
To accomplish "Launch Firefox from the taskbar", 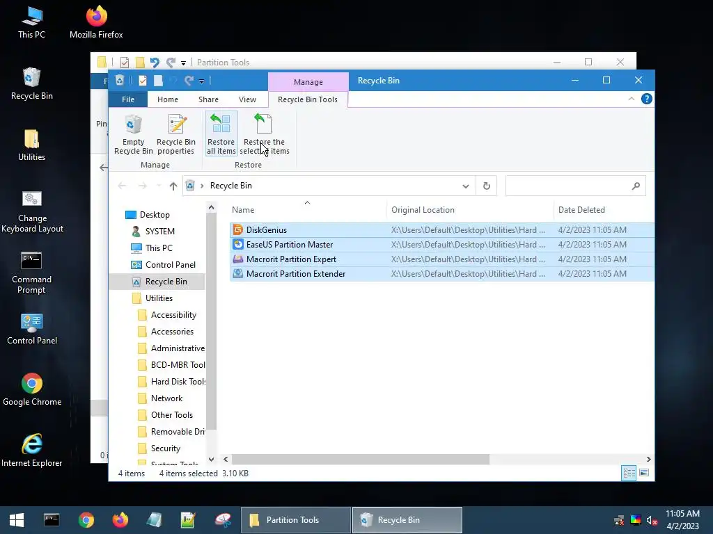I will click(120, 520).
